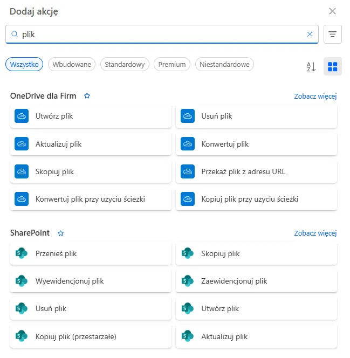Viewport: 350px width, 358px height.
Task: Expand SharePoint actions via Zobacz więcej
Action: [315, 233]
